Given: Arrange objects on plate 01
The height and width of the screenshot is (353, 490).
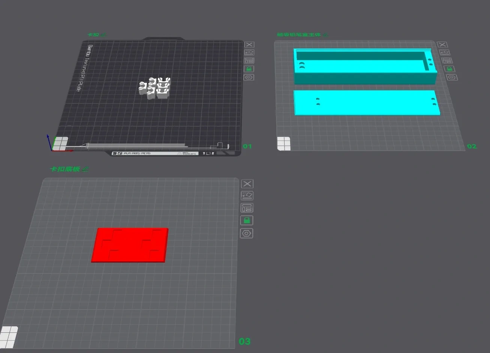Looking at the screenshot, I should coord(249,61).
